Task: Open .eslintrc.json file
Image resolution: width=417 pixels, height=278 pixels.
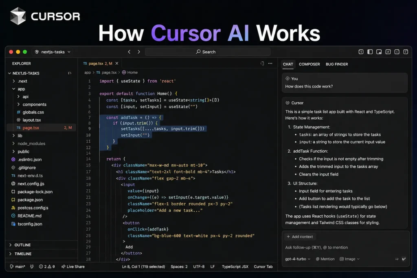Action: pos(29,160)
